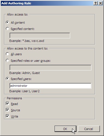The width and height of the screenshot is (104, 136).
Task: Click the field containing administrator
Action: click(50, 86)
